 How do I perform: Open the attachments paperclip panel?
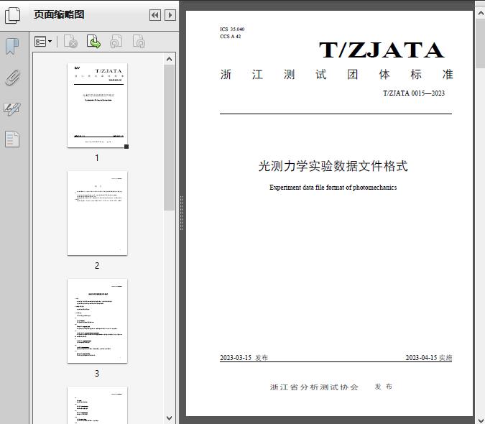(x=12, y=78)
